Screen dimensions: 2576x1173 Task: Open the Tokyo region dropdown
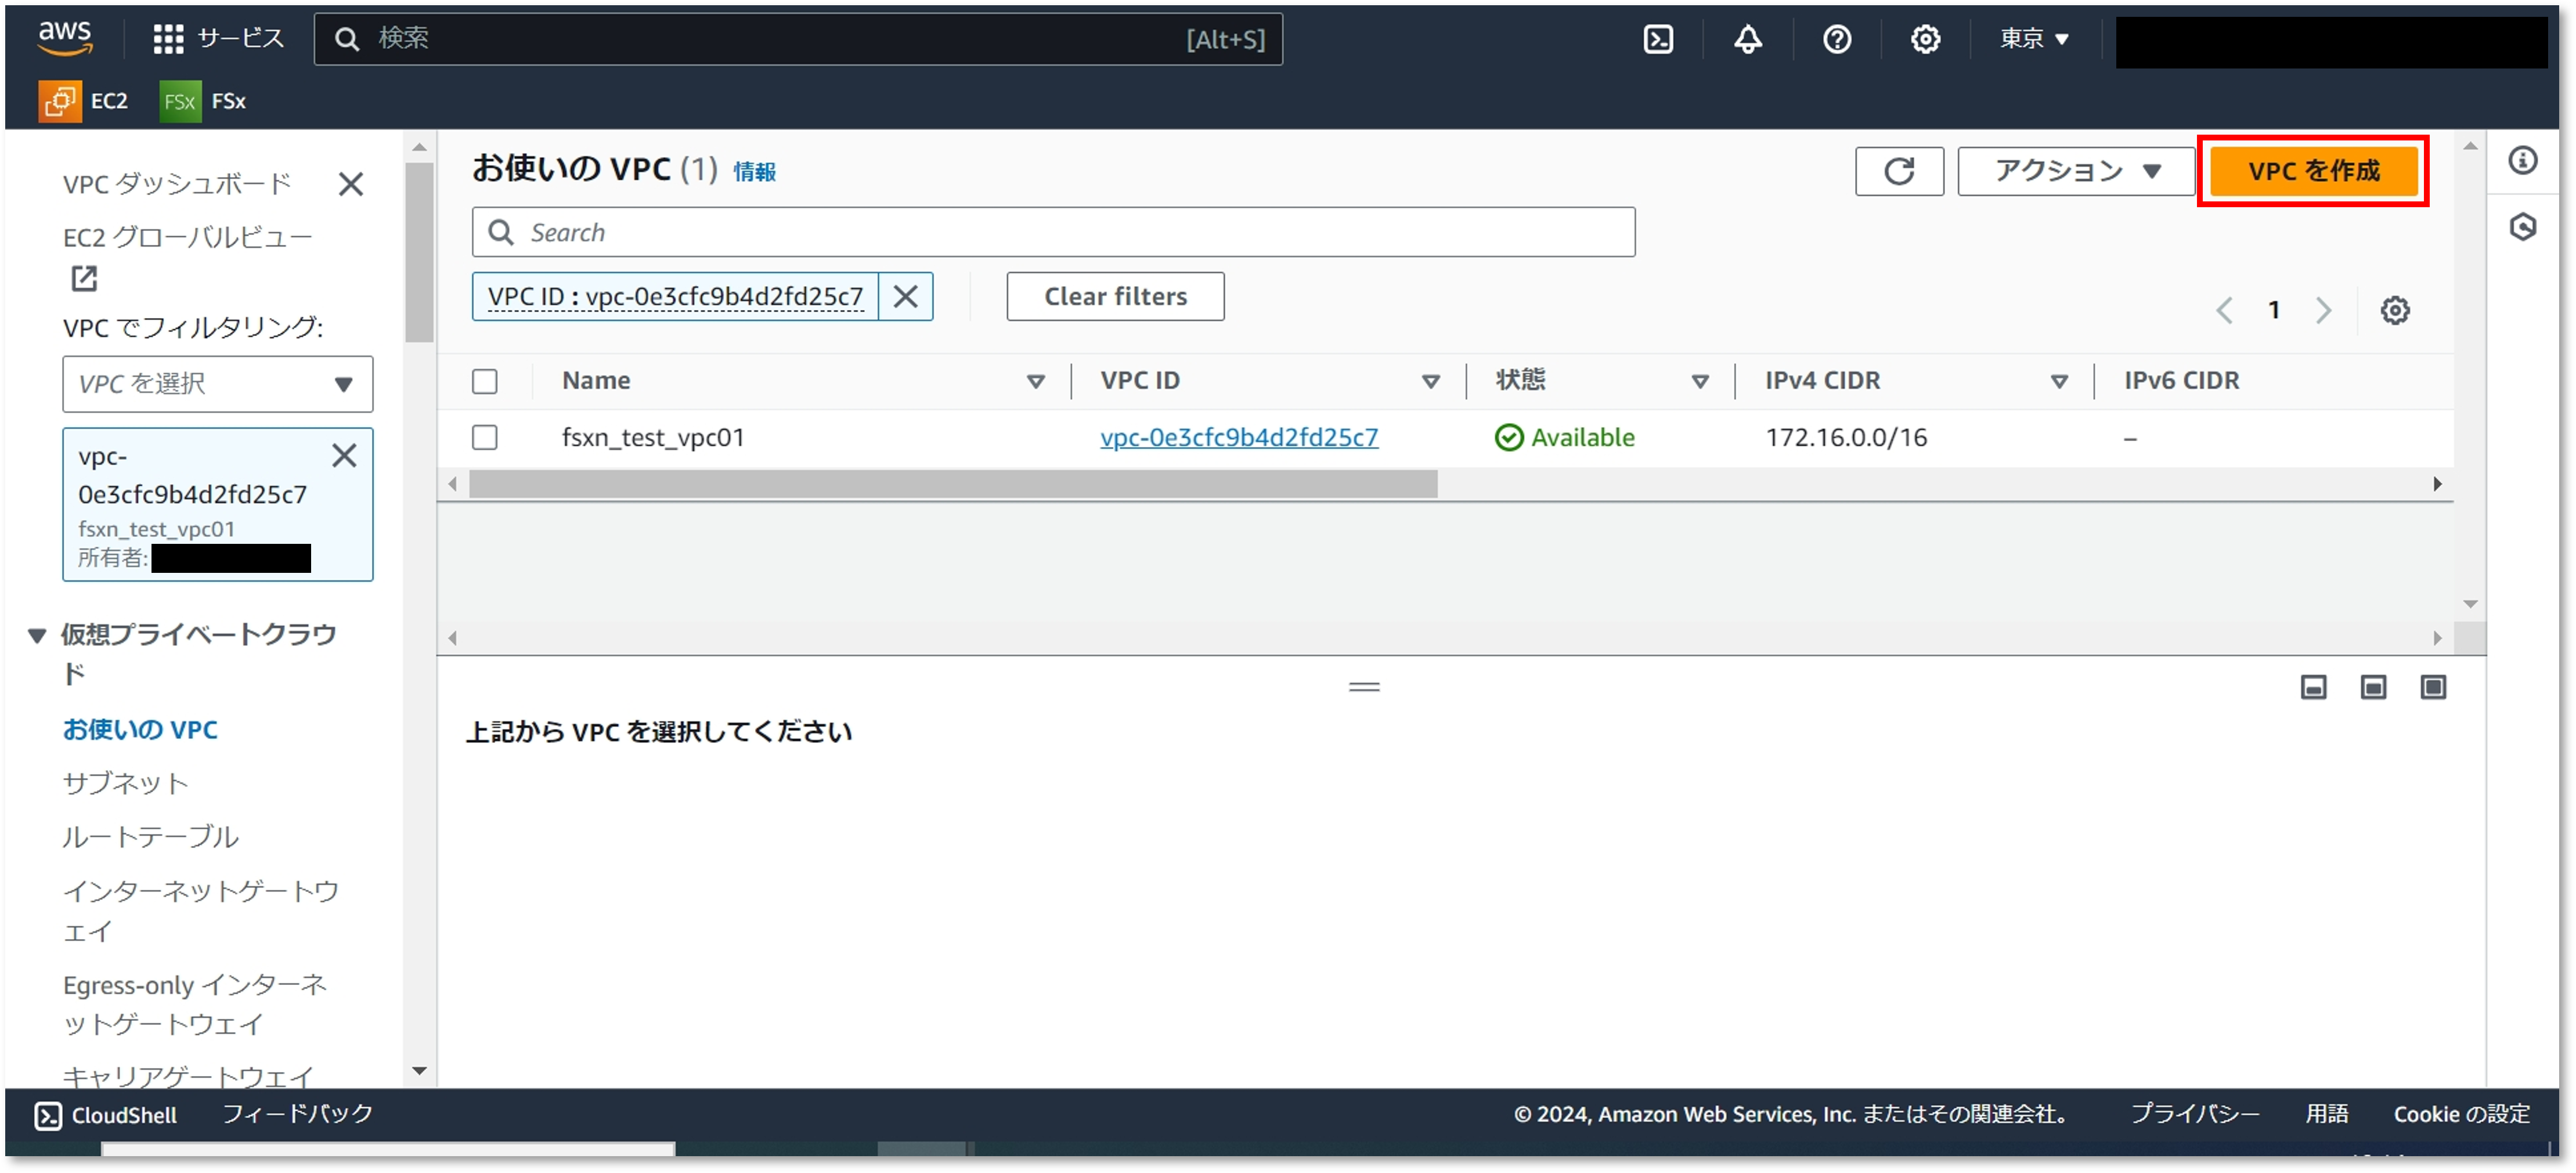click(x=2033, y=38)
